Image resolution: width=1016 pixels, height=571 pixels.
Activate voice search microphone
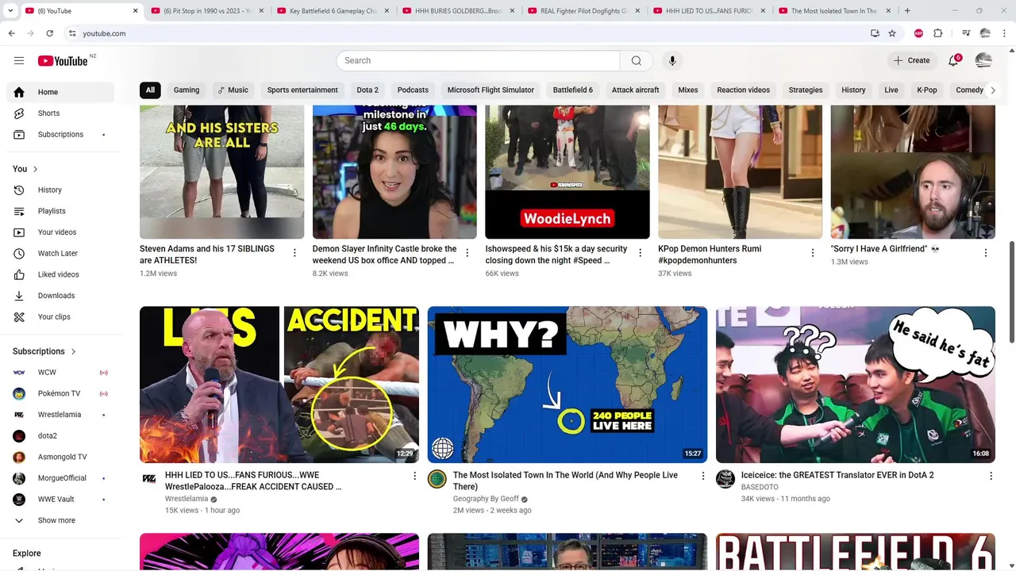coord(672,60)
